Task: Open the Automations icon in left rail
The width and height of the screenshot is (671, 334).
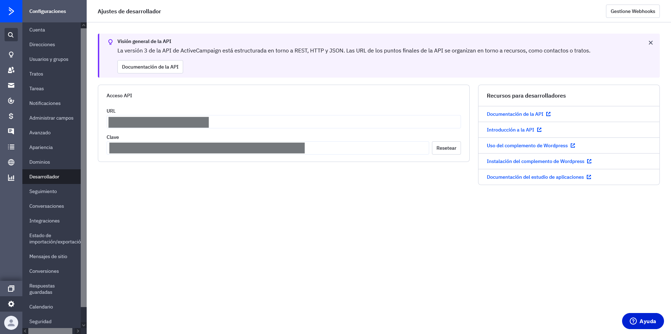Action: tap(11, 101)
